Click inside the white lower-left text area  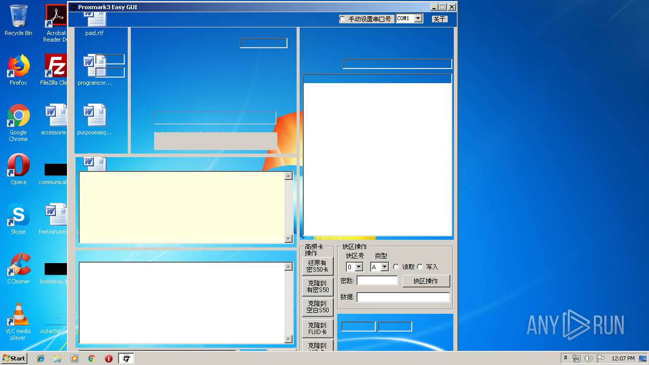(x=182, y=303)
